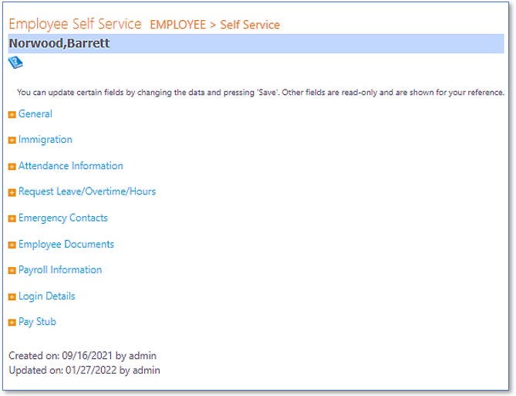Expand Employee Documents plus icon
This screenshot has width=516, height=396.
pos(12,245)
